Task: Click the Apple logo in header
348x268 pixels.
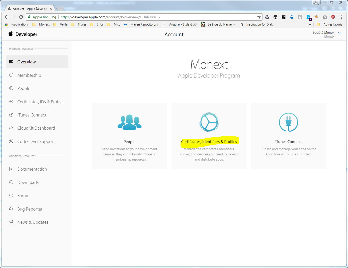Action: point(11,34)
